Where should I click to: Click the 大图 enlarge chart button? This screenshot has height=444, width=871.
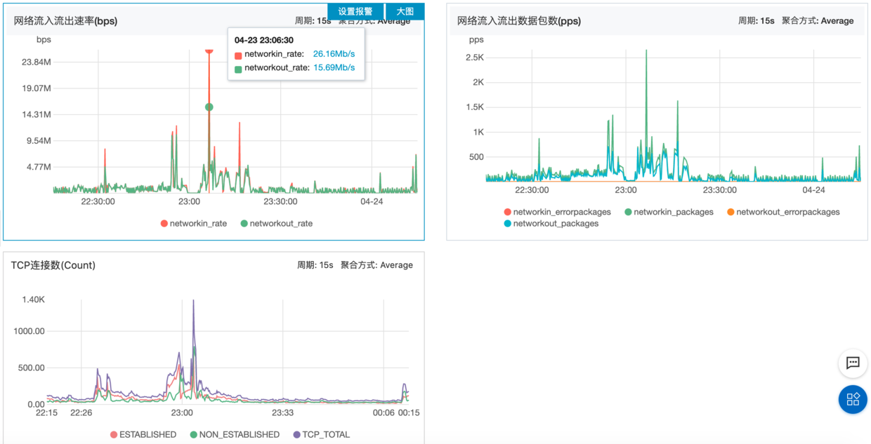[x=405, y=11]
